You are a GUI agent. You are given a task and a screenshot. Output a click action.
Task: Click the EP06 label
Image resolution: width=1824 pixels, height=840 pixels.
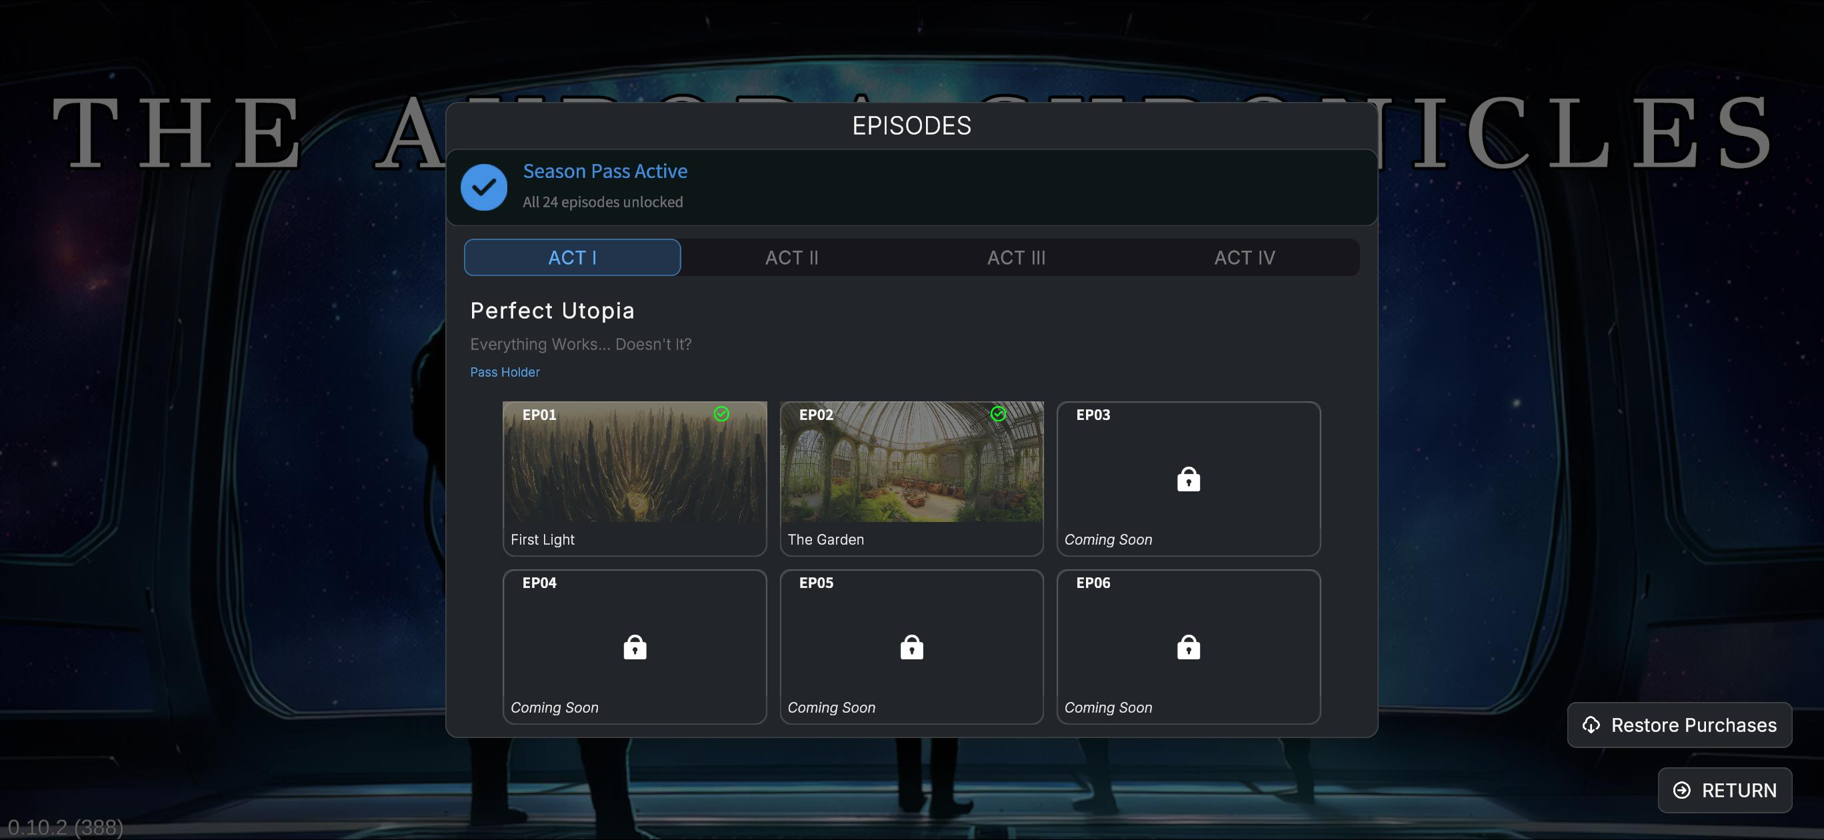(x=1093, y=583)
